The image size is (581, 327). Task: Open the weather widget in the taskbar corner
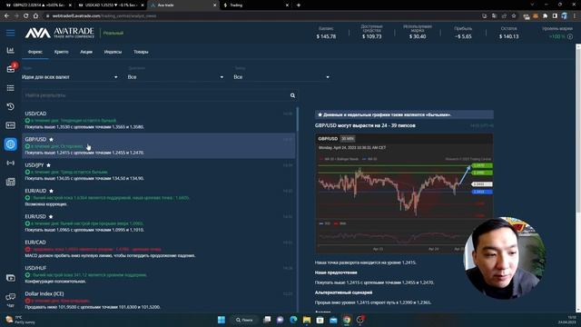click(x=20, y=320)
